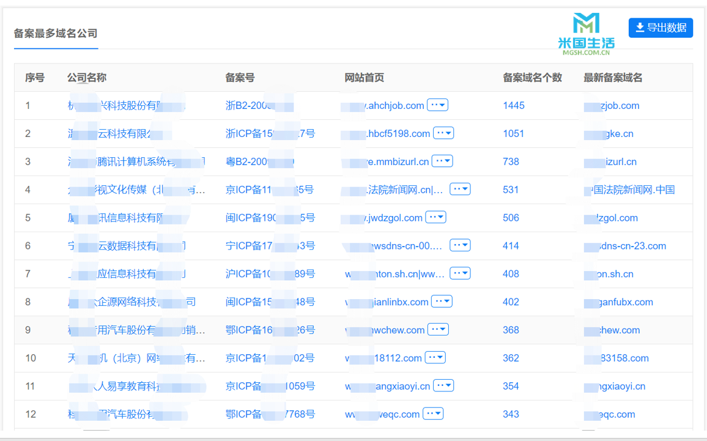Open latest domain link gke.cn
Image resolution: width=707 pixels, height=441 pixels.
[609, 133]
